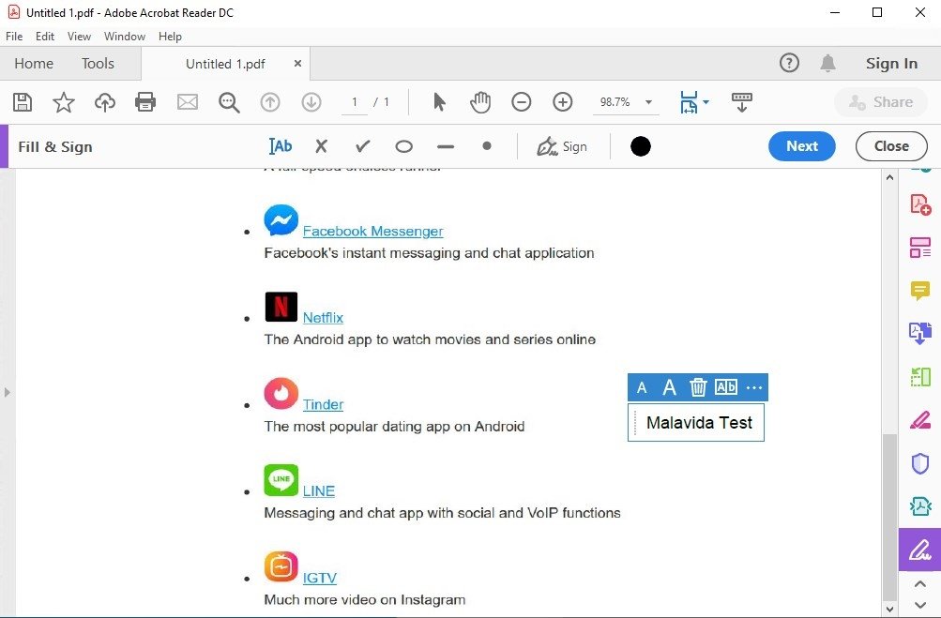Click the Sign In button
Screen dimensions: 941x618
pos(891,64)
